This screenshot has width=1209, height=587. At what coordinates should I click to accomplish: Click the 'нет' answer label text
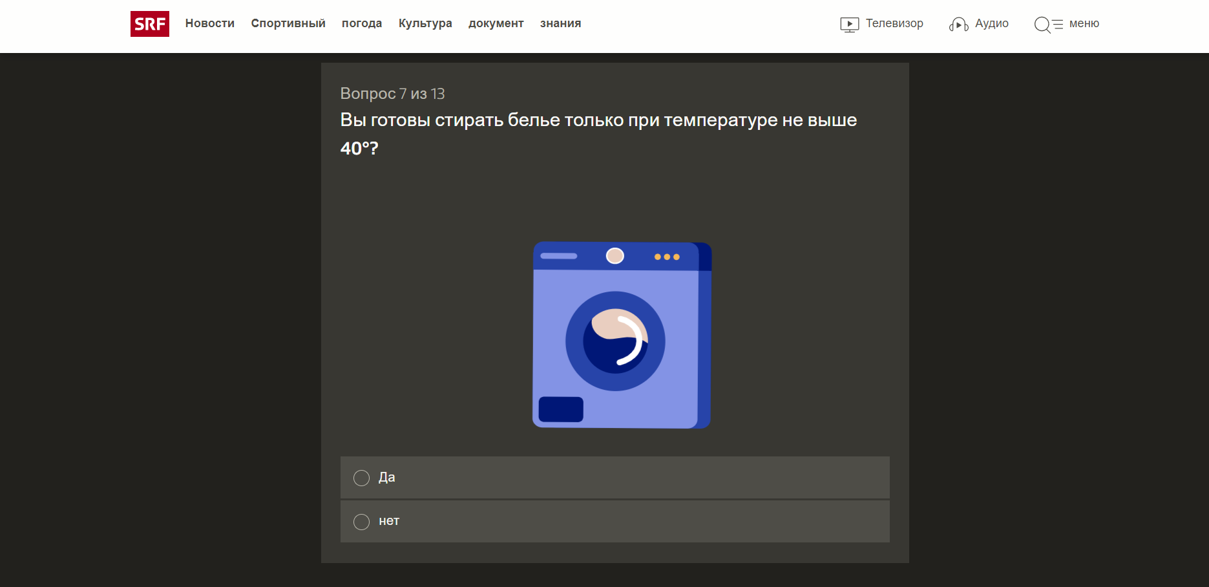click(389, 521)
